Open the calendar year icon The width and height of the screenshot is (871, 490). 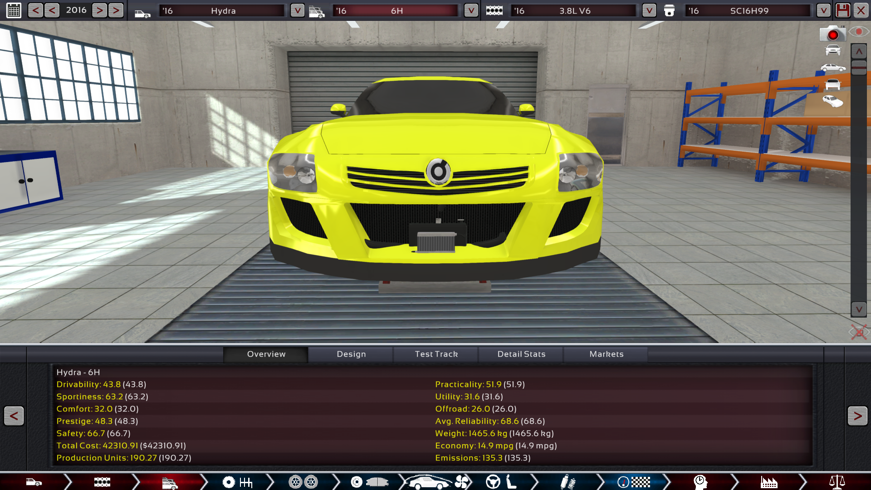point(14,10)
